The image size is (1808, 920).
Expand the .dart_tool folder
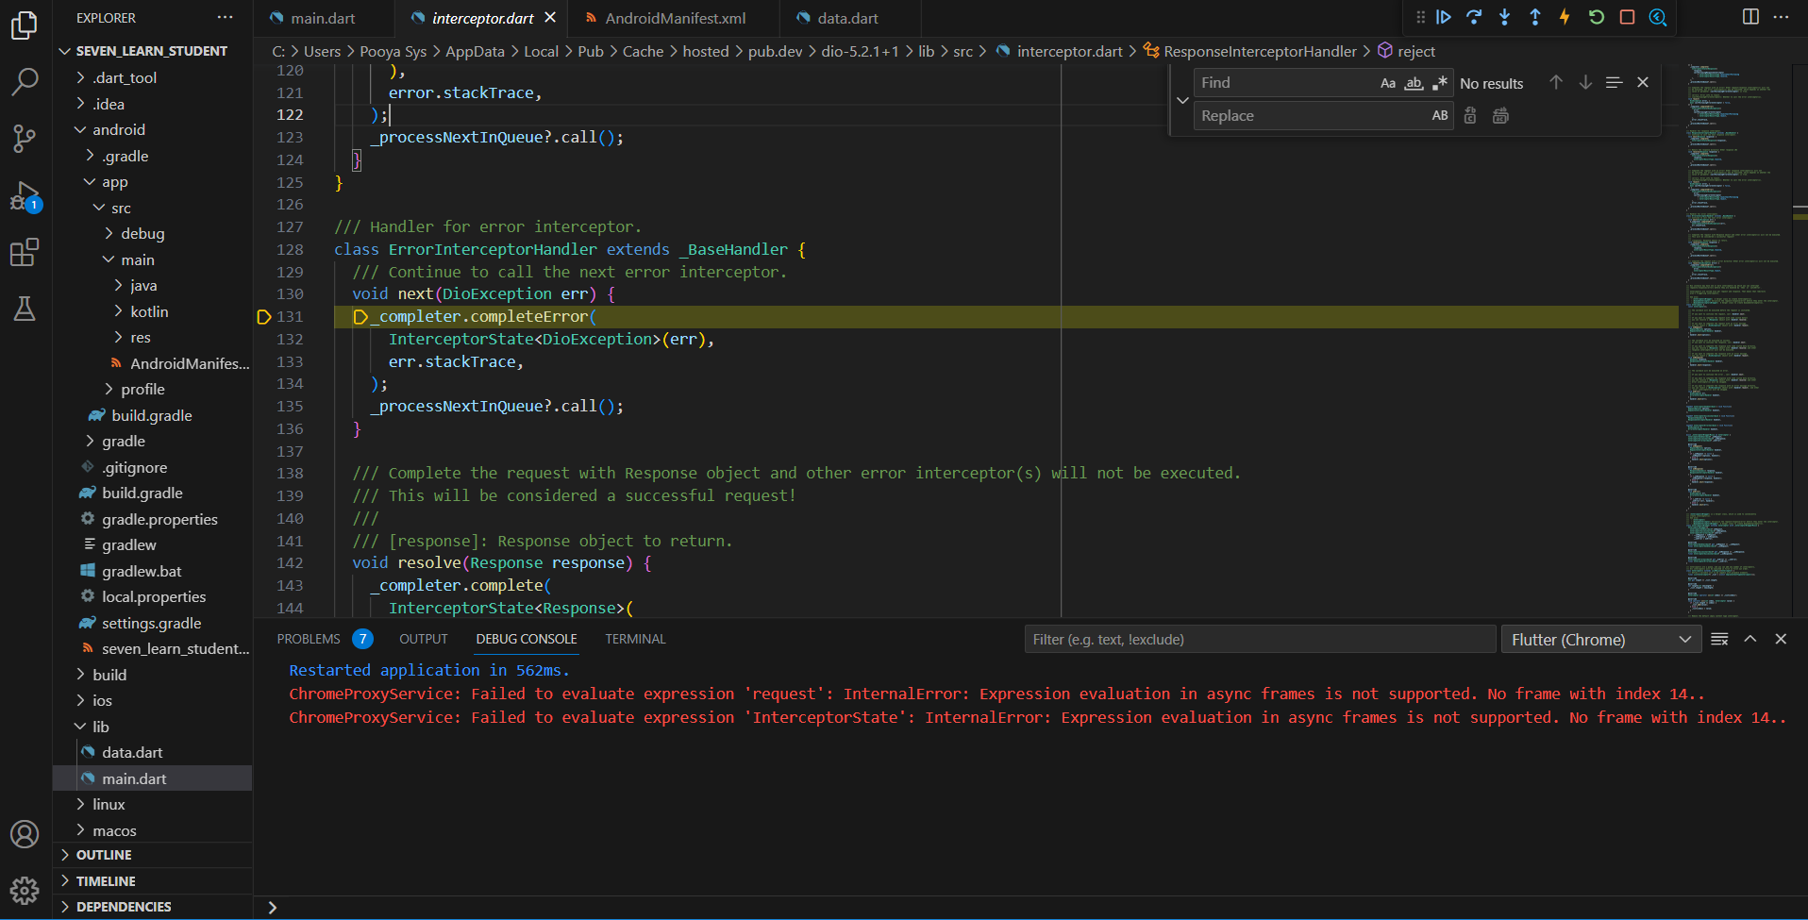tap(151, 77)
